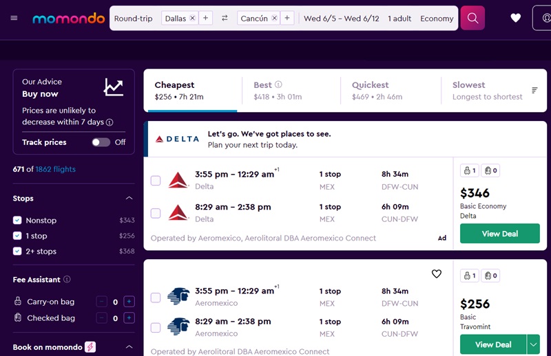Run the flight search with magnifier button
Image resolution: width=551 pixels, height=356 pixels.
pos(472,18)
